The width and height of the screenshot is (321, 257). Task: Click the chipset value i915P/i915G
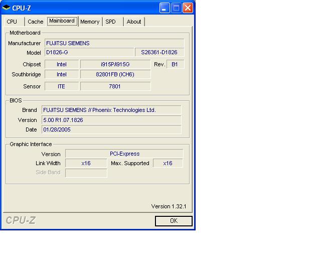click(x=115, y=64)
